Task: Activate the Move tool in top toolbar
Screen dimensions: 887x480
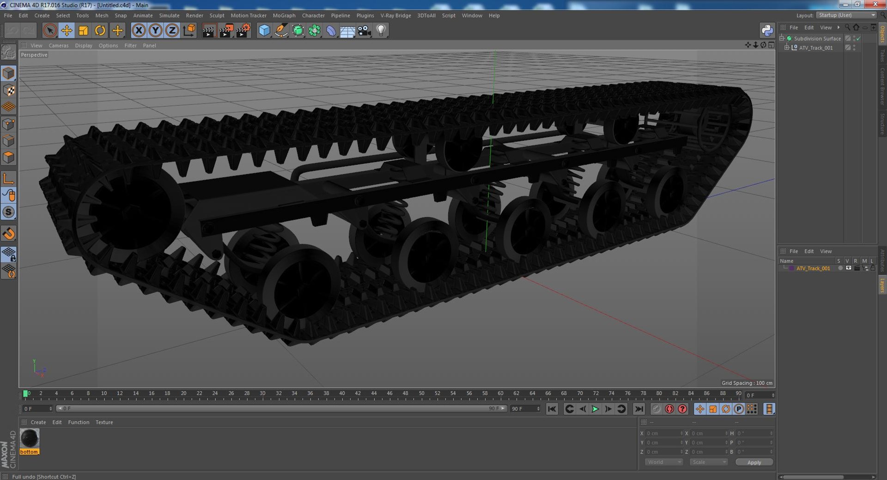Action: coord(67,31)
